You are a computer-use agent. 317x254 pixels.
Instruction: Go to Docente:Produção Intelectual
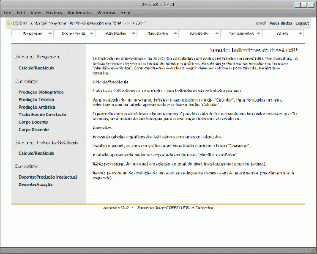[48, 177]
